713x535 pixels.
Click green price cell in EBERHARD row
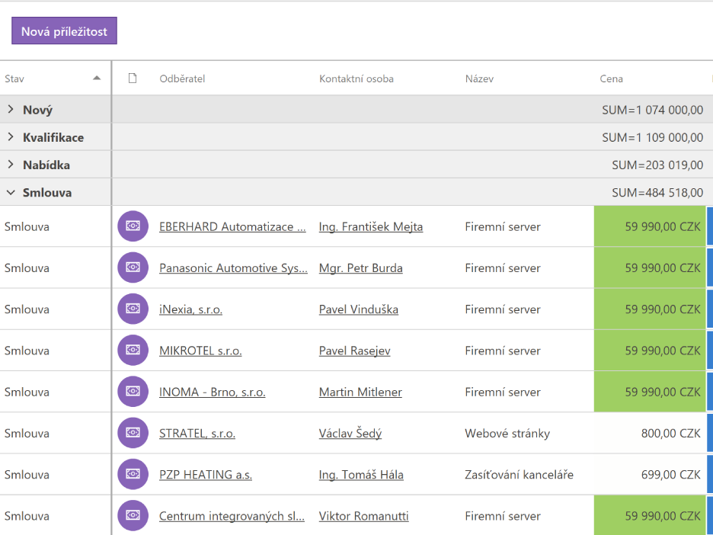[x=651, y=226]
